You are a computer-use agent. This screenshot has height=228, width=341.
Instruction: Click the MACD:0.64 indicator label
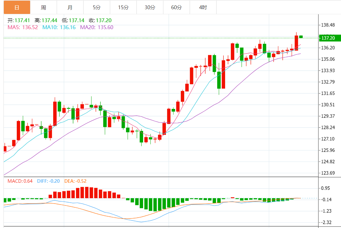pos(20,181)
